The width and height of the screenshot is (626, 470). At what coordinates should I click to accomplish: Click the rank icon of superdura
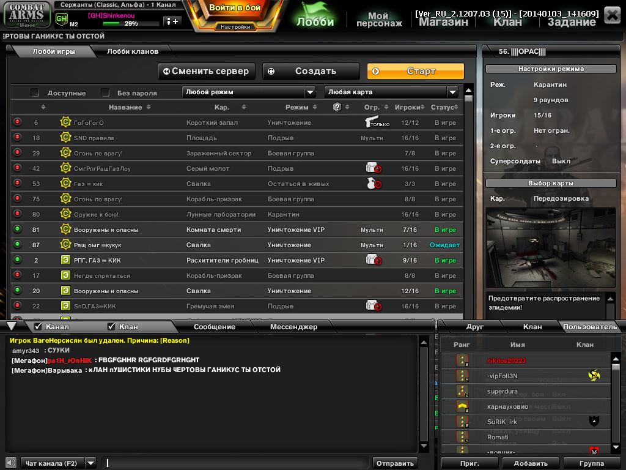[462, 391]
